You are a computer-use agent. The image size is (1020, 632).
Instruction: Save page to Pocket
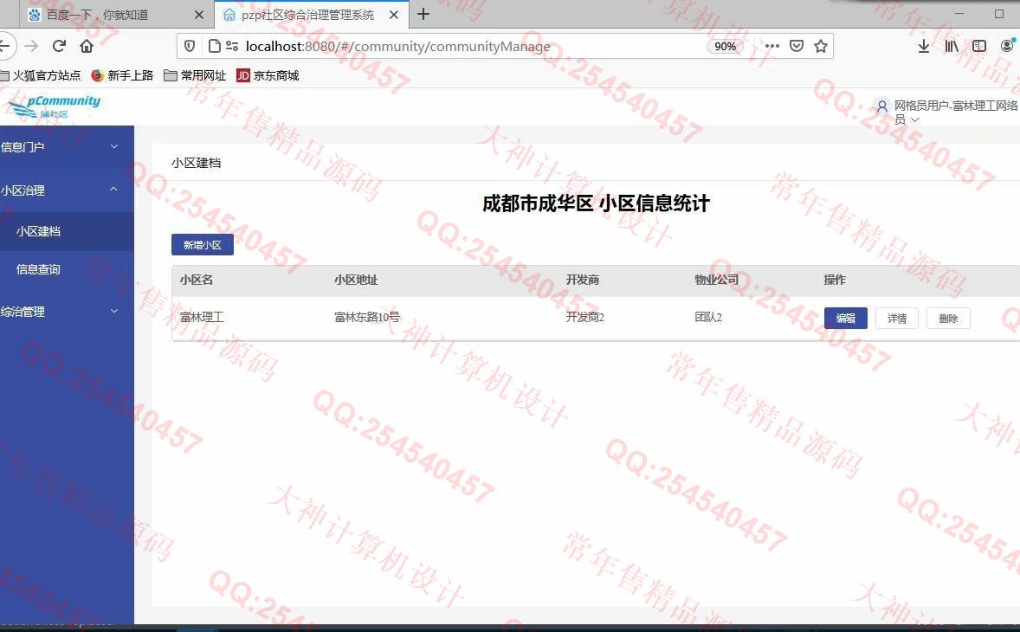click(797, 46)
